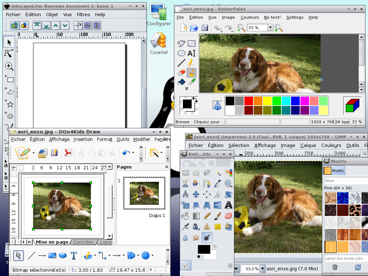Select the ellipse shape tool in Draw
Image resolution: width=368 pixels, height=276 pixels.
click(x=63, y=256)
